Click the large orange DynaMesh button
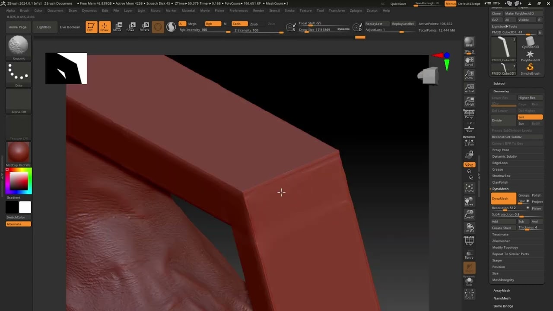 503,199
